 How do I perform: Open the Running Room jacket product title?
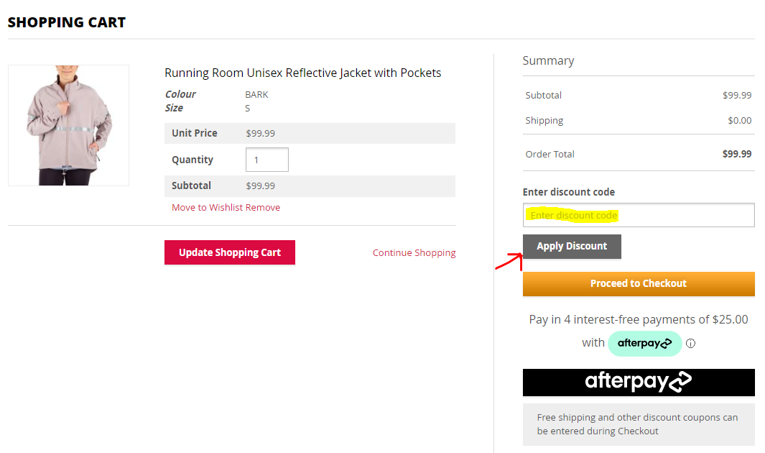pyautogui.click(x=302, y=73)
